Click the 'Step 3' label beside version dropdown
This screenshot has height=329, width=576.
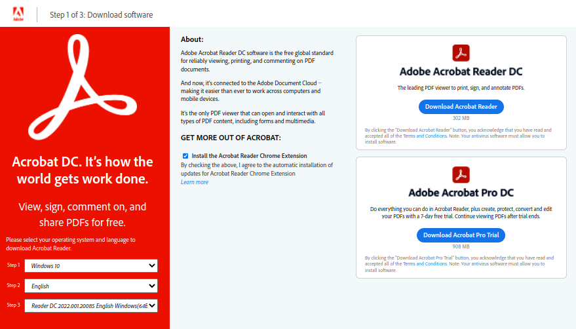[x=14, y=305]
